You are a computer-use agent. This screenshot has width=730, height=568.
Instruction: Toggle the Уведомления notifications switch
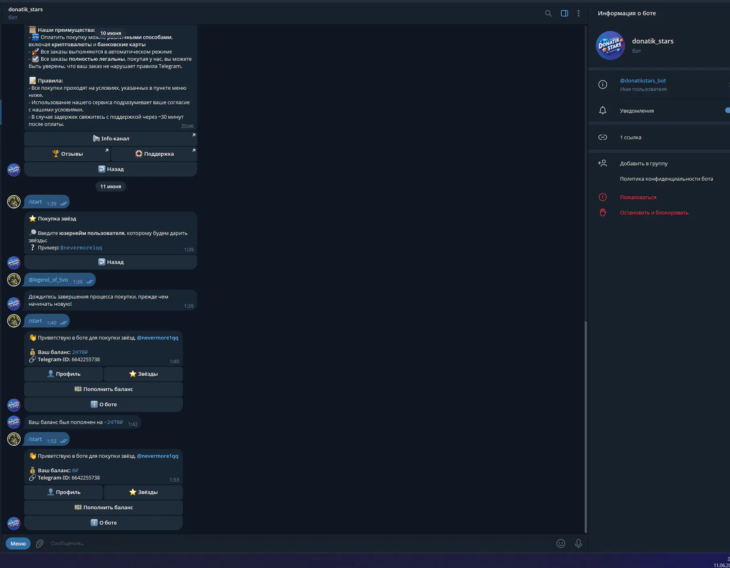tap(727, 111)
